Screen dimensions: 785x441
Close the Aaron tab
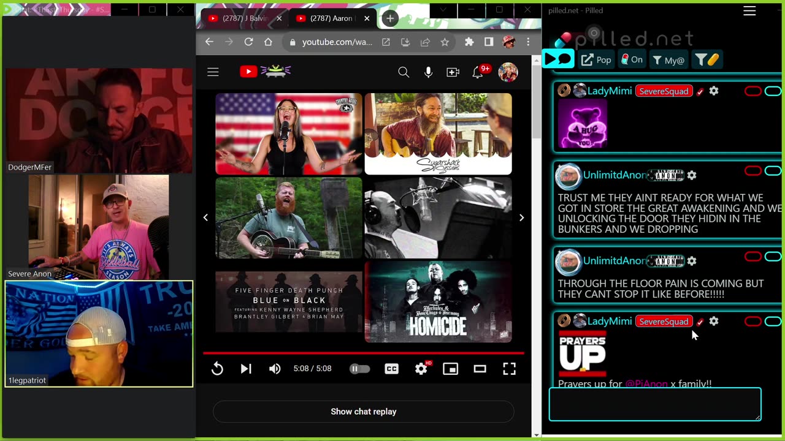click(367, 18)
